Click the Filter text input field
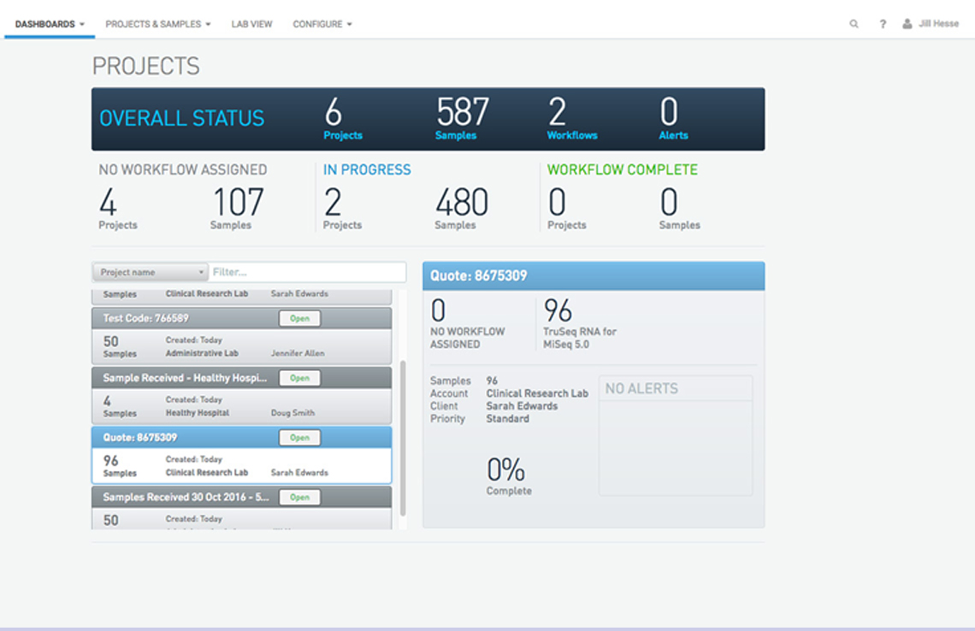Viewport: 975px width, 631px height. (x=306, y=273)
